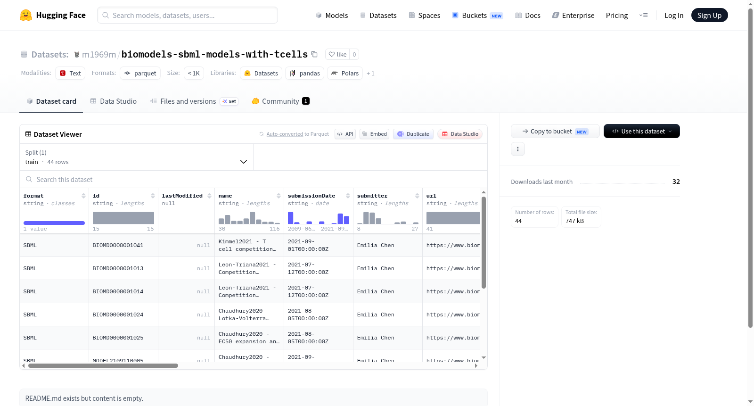Go to Spaces in the top navigation
The width and height of the screenshot is (754, 406).
tap(425, 16)
